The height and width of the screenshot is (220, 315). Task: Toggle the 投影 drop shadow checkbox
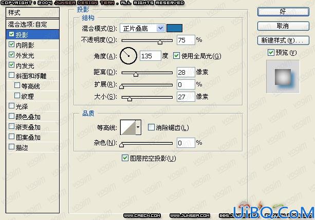point(12,34)
